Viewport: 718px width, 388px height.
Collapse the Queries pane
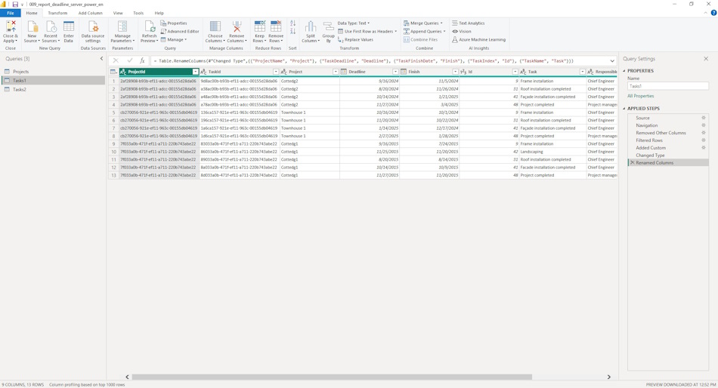click(102, 59)
